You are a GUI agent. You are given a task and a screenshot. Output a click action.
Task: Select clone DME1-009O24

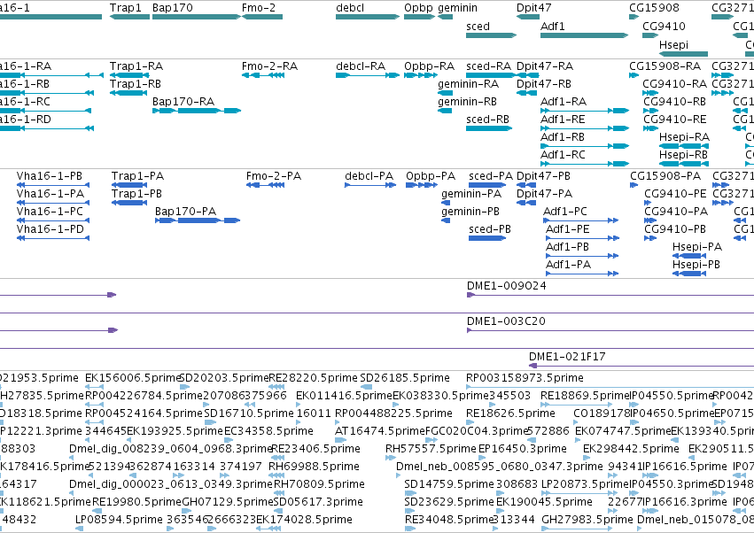point(610,295)
